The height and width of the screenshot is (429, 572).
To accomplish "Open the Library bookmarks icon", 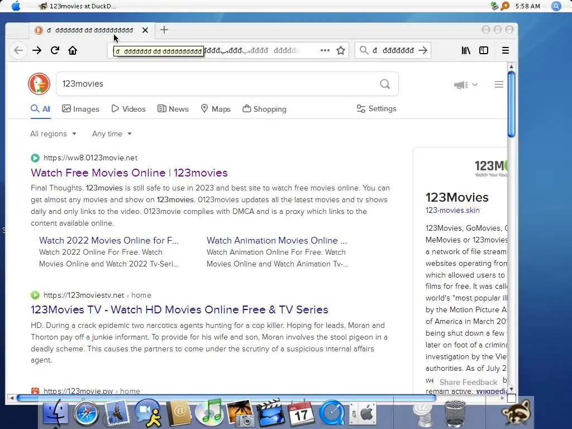I will click(x=466, y=50).
